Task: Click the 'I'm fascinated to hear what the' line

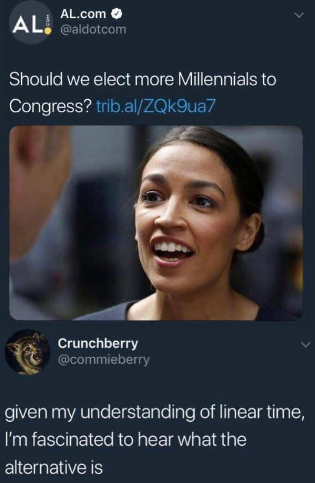Action: point(126,439)
